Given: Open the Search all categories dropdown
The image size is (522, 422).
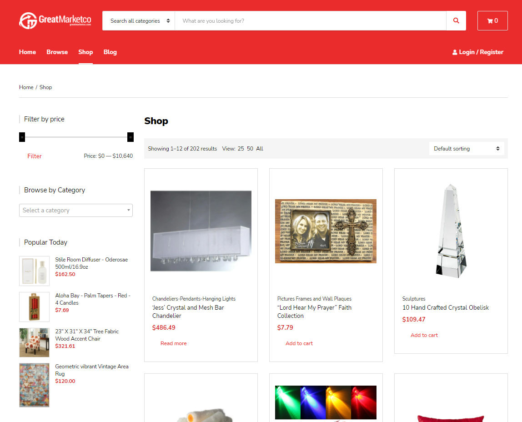Looking at the screenshot, I should 139,20.
